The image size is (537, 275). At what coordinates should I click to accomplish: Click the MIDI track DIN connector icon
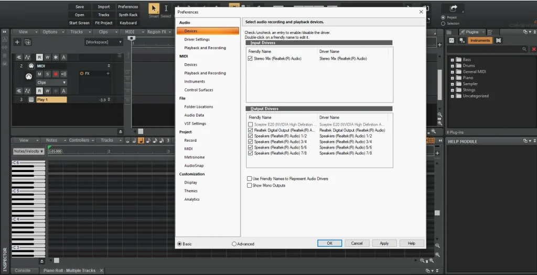[x=29, y=77]
